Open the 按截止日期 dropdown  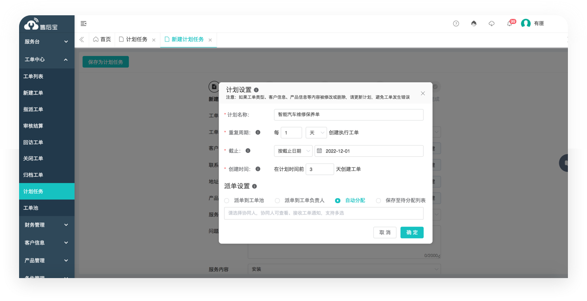point(293,150)
